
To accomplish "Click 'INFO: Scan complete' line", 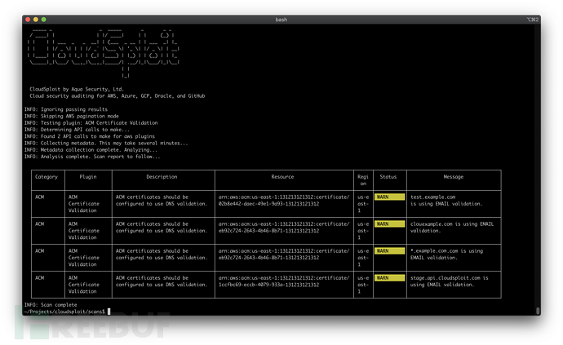I will pyautogui.click(x=51, y=304).
